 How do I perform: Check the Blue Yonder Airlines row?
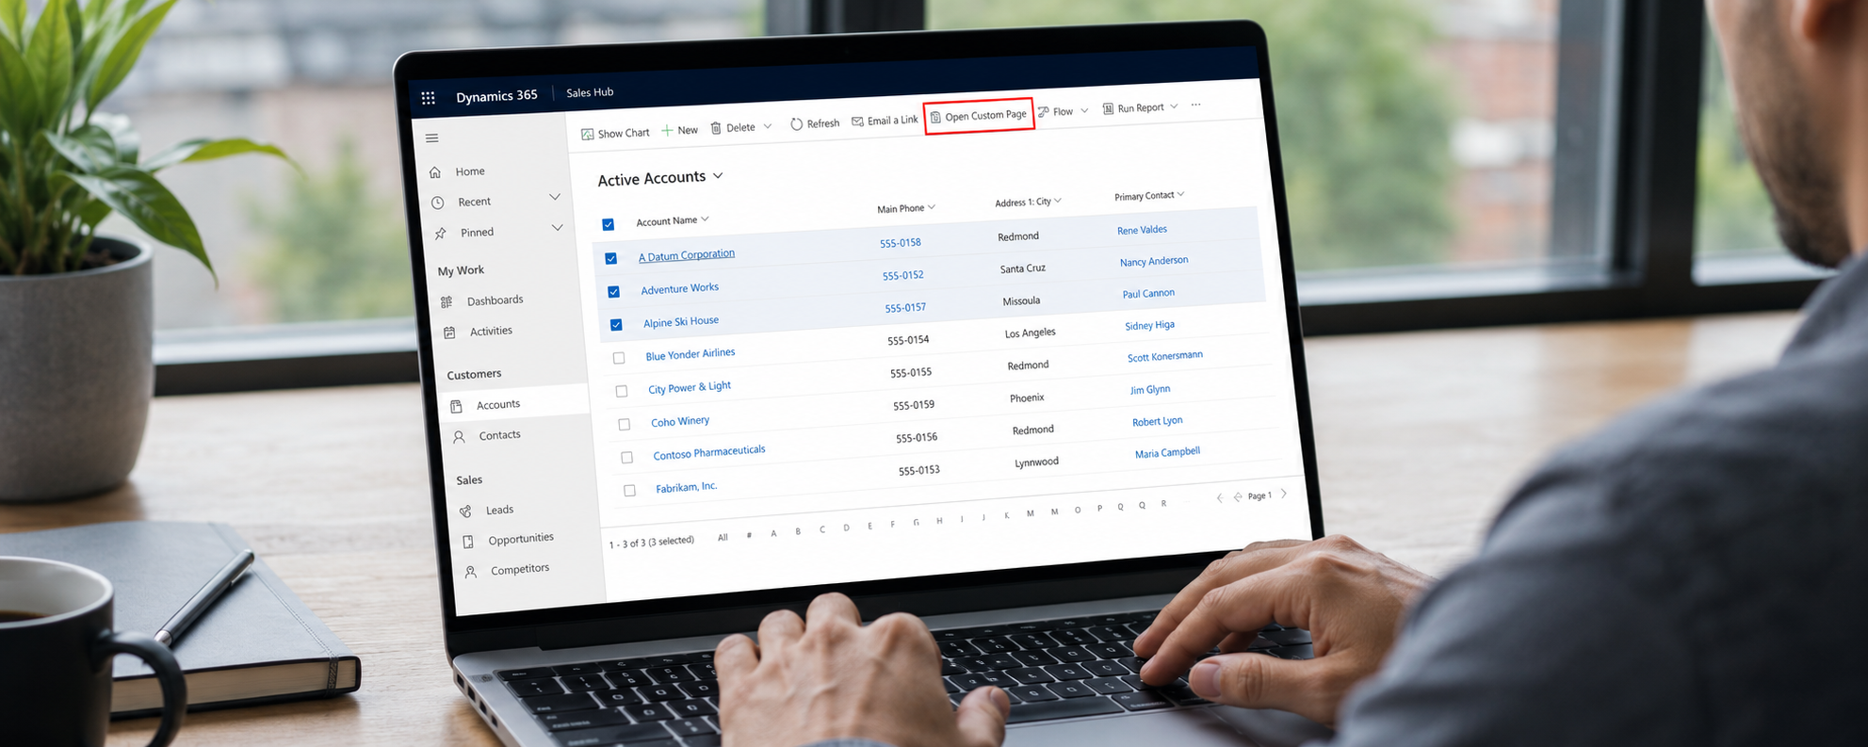pyautogui.click(x=619, y=358)
